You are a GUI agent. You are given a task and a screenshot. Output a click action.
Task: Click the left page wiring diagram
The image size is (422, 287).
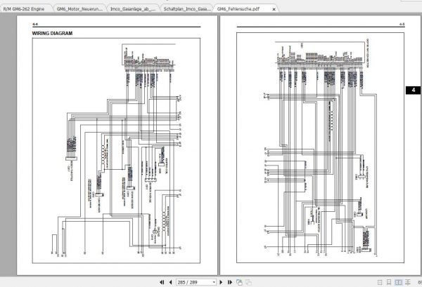116,151
